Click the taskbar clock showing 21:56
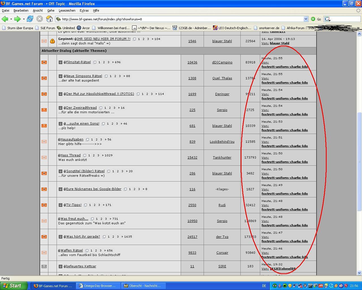 [x=354, y=286]
